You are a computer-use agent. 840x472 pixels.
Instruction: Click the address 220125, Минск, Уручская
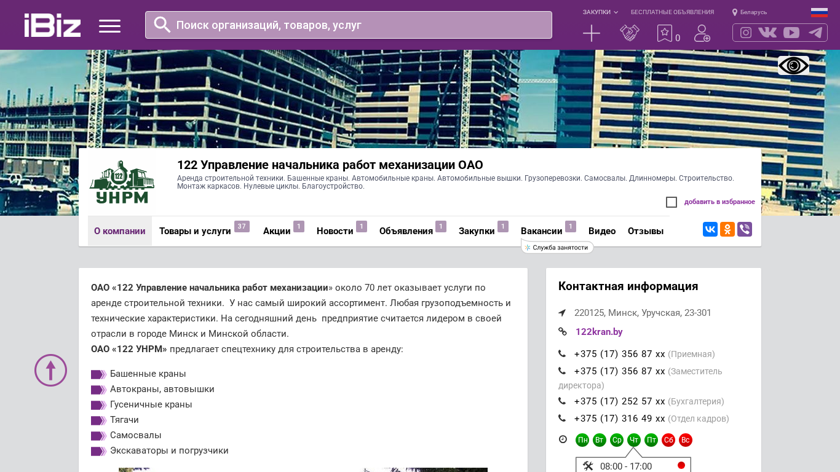(x=643, y=313)
